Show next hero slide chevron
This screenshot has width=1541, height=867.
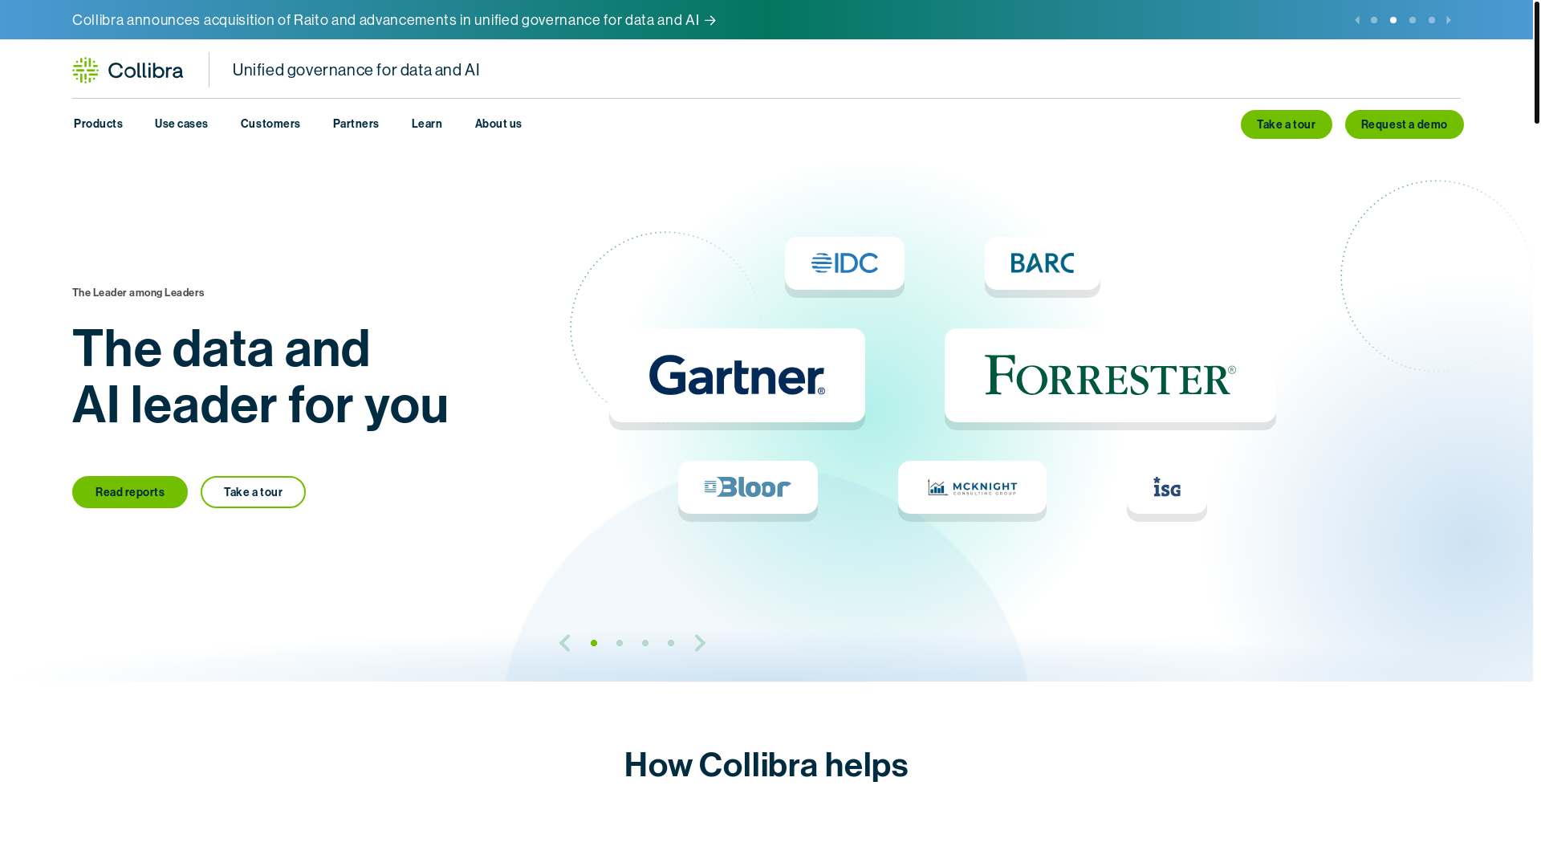(700, 643)
